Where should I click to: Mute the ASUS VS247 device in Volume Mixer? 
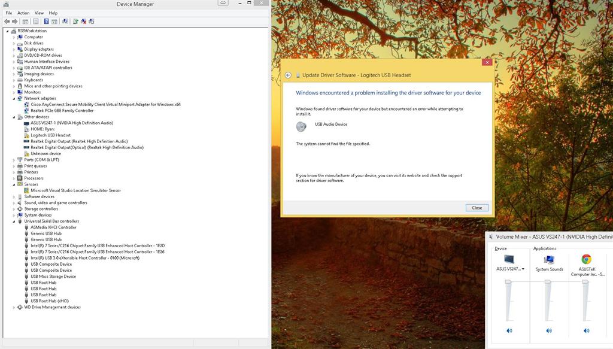click(x=509, y=330)
